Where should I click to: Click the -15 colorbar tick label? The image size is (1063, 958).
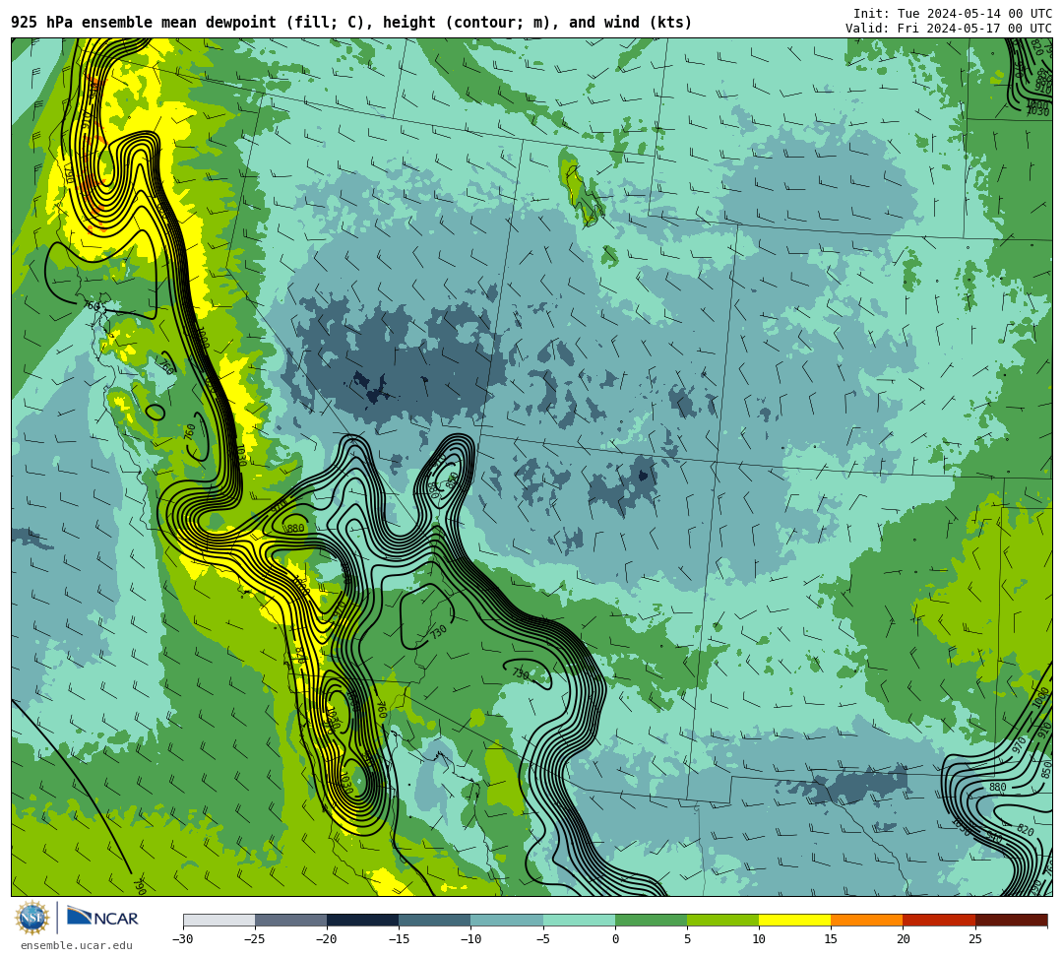point(399,939)
